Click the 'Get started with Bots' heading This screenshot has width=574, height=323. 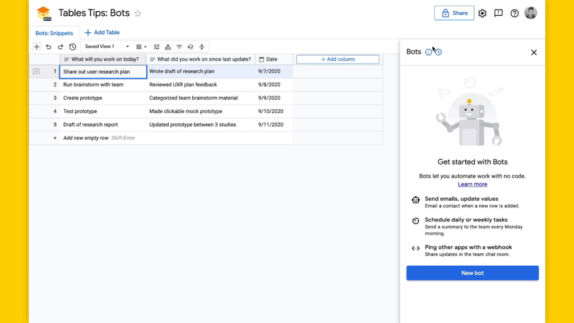point(472,162)
